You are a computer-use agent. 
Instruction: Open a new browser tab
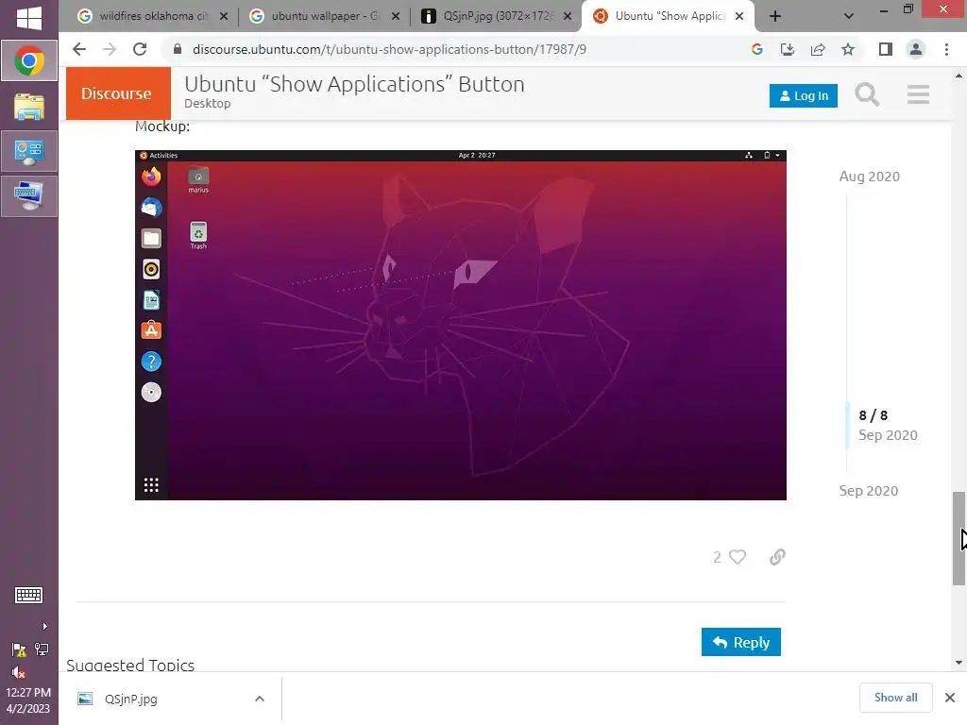click(x=775, y=16)
